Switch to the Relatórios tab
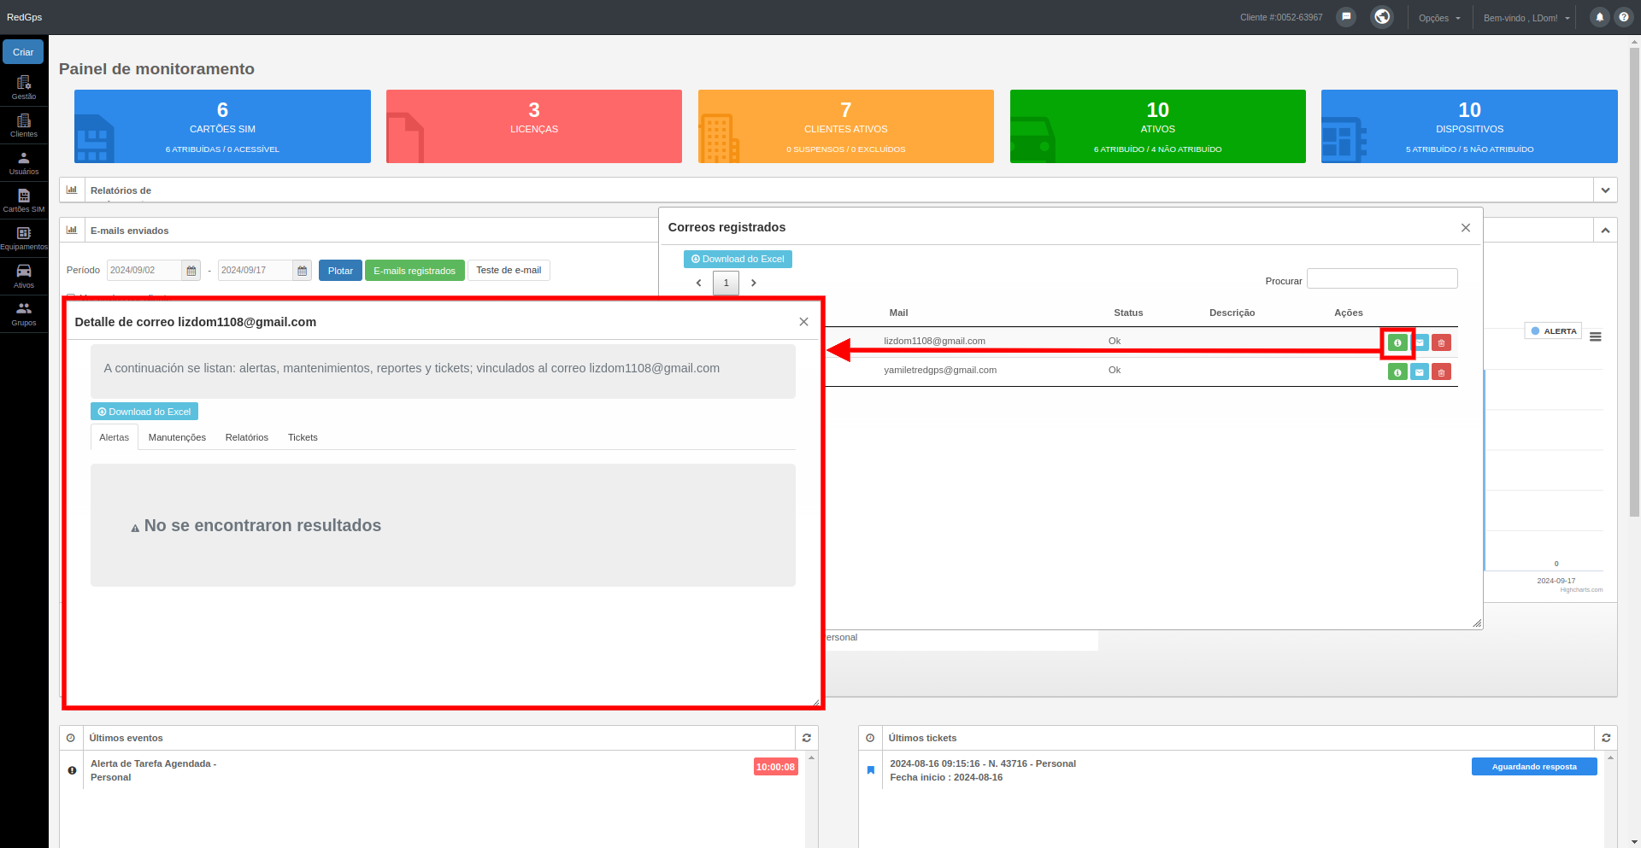 pyautogui.click(x=247, y=437)
